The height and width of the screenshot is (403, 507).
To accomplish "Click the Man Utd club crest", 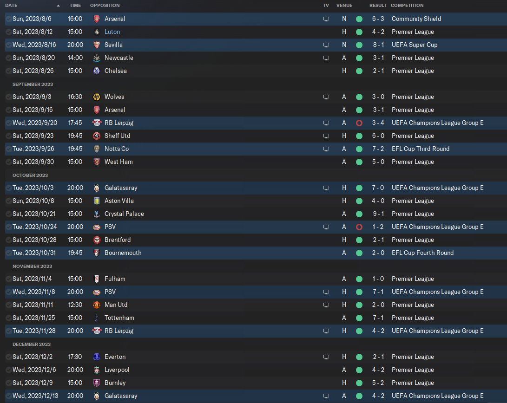I will [x=97, y=305].
